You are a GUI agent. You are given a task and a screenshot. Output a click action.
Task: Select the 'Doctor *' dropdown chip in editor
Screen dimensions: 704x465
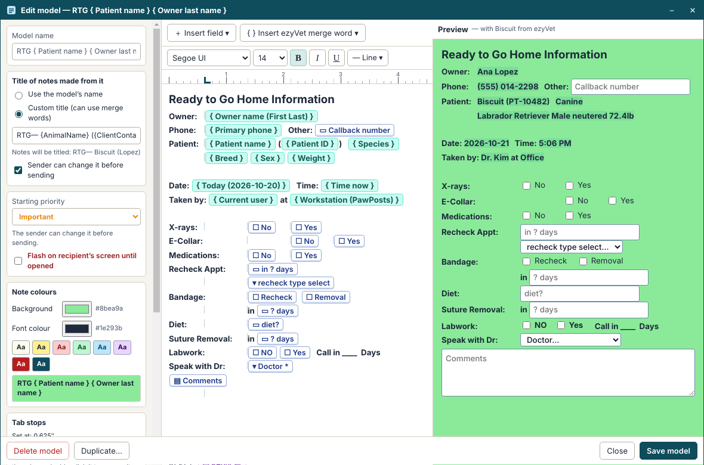coord(270,367)
